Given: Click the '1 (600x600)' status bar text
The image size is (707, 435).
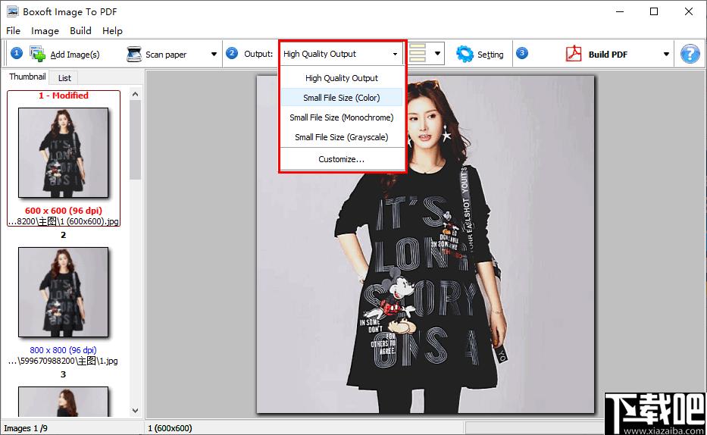Looking at the screenshot, I should pos(170,428).
